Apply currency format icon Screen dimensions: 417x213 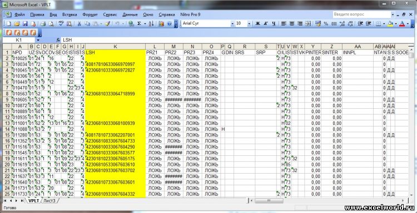318,24
